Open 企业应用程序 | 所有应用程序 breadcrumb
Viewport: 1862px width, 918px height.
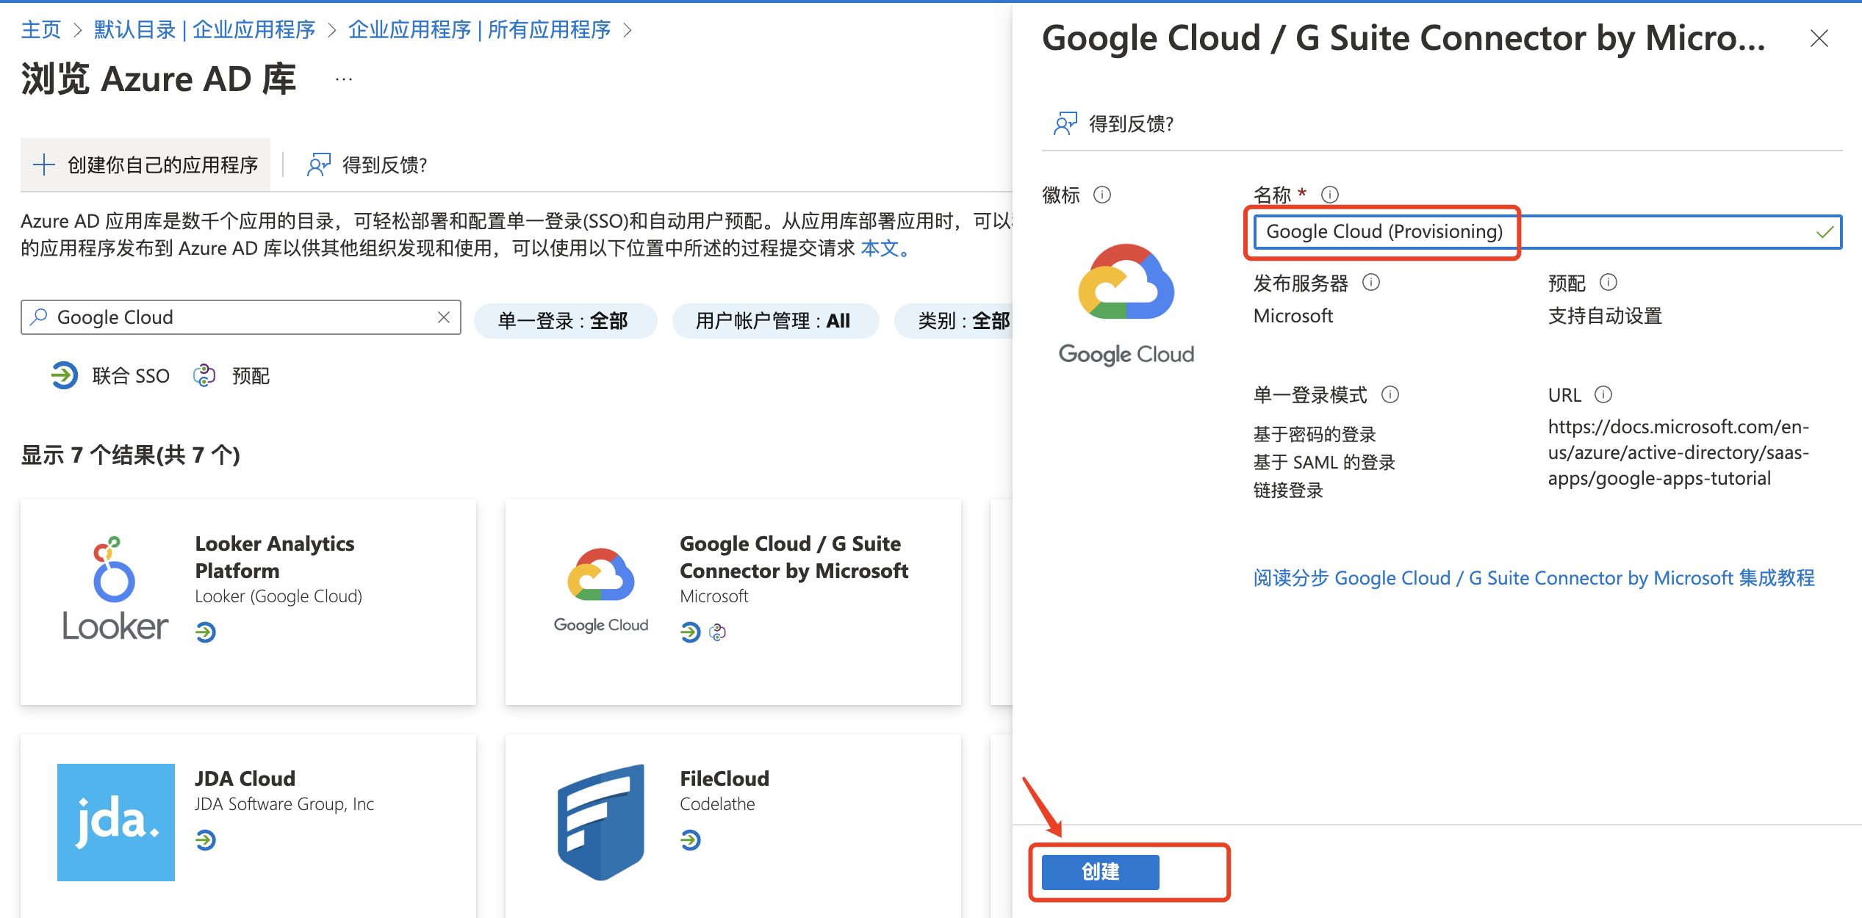pos(479,29)
